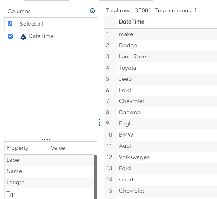
Task: Click the 'Ford' cell in row 13
Action: pyautogui.click(x=154, y=169)
